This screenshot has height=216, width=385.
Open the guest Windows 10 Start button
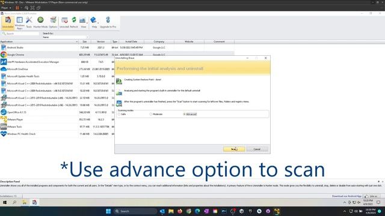click(x=4, y=202)
